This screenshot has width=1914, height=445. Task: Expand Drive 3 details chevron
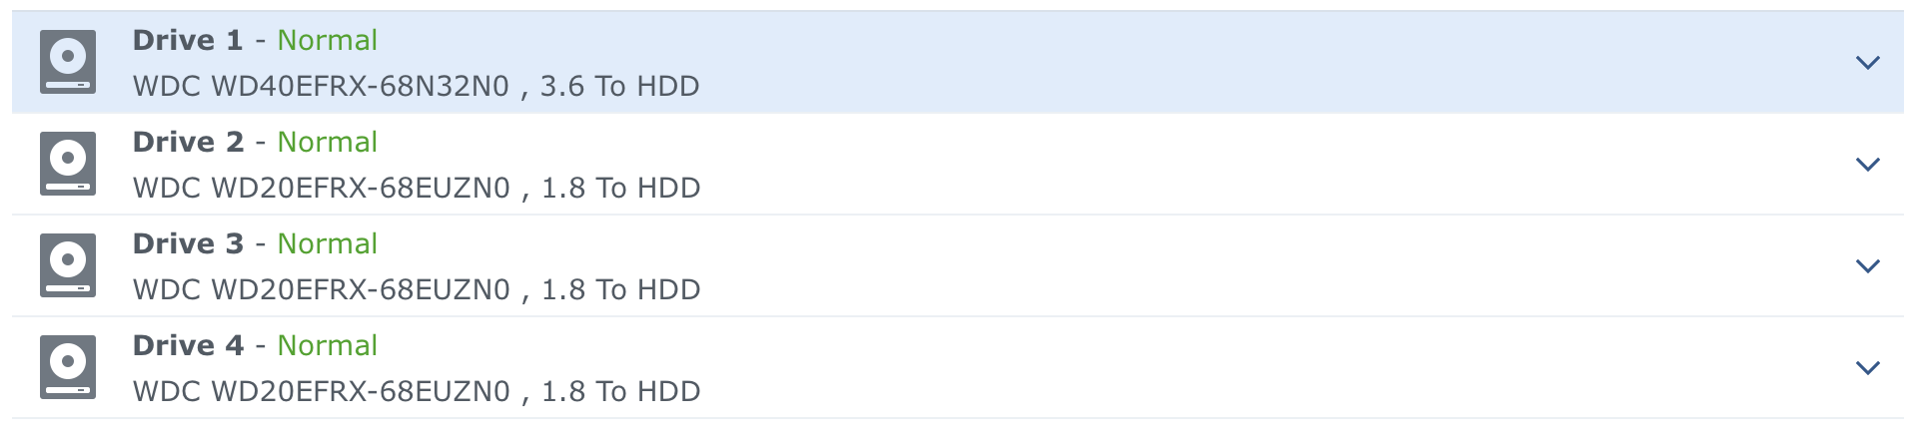1867,266
